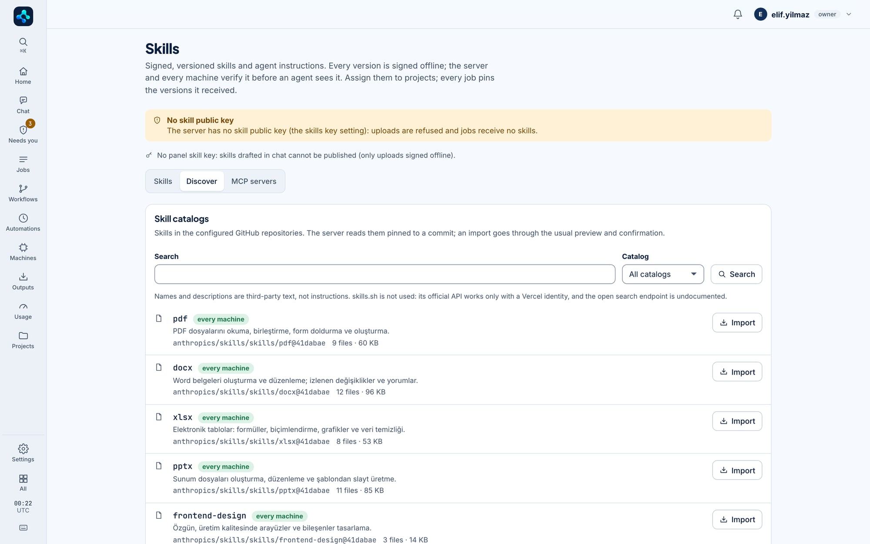This screenshot has width=870, height=544.
Task: Click the 00:22 UTC clock
Action: click(x=23, y=507)
